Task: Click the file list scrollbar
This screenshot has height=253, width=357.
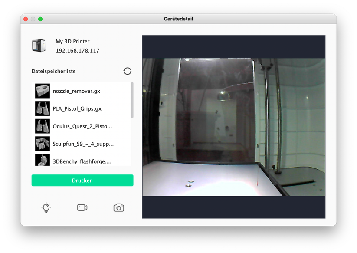Action: pos(132,101)
